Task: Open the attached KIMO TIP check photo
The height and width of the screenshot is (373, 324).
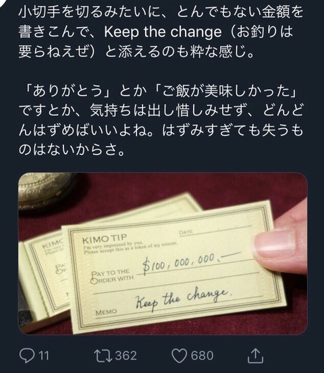Action: pyautogui.click(x=163, y=254)
